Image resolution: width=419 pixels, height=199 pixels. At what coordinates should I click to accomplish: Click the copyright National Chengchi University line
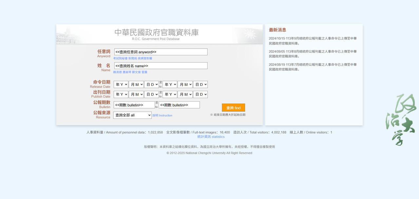[x=209, y=153]
